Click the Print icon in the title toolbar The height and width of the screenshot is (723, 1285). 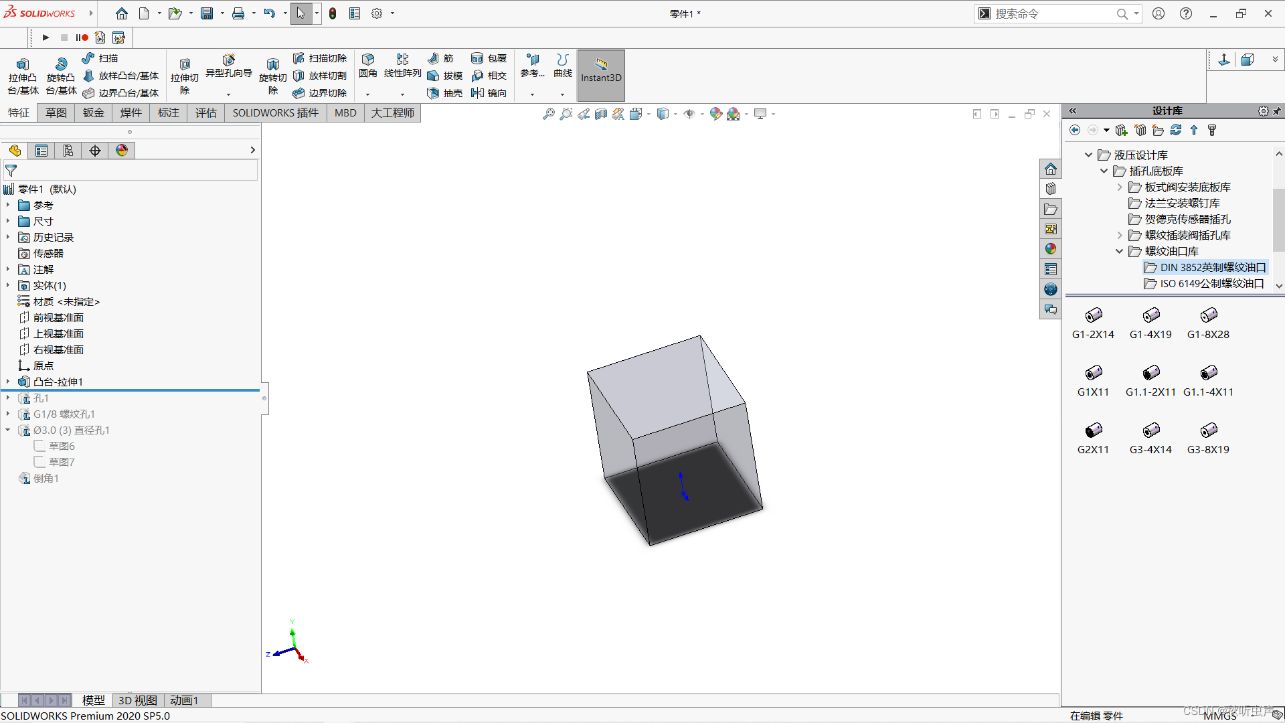coord(238,13)
